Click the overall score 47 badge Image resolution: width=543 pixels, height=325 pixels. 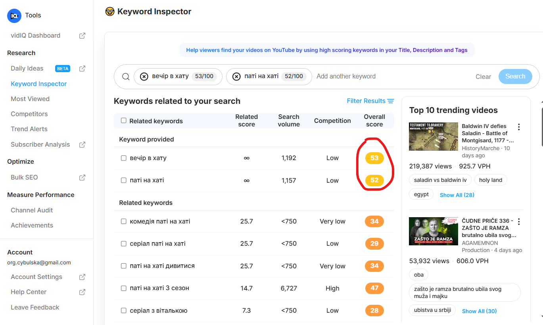[x=374, y=288]
